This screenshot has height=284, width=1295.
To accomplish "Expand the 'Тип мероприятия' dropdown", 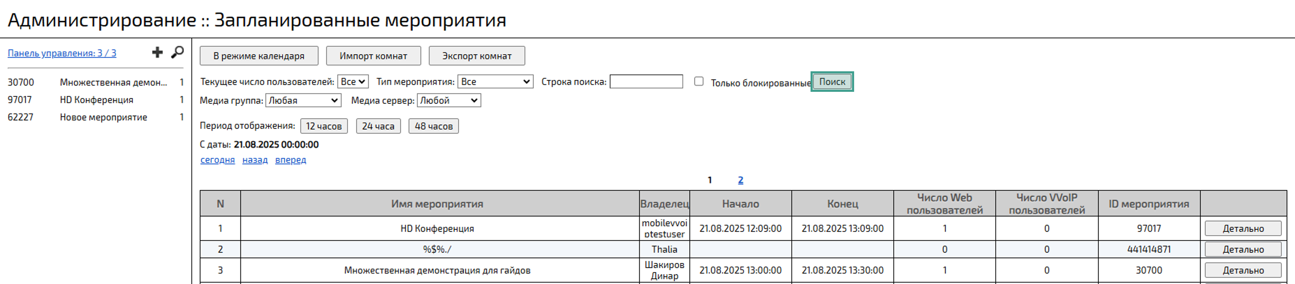I will coord(495,82).
